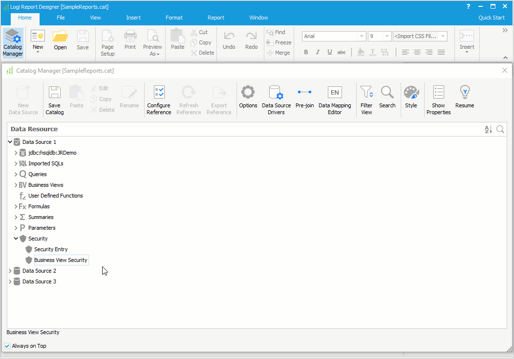Toggle italic formatting in ribbon

318,52
